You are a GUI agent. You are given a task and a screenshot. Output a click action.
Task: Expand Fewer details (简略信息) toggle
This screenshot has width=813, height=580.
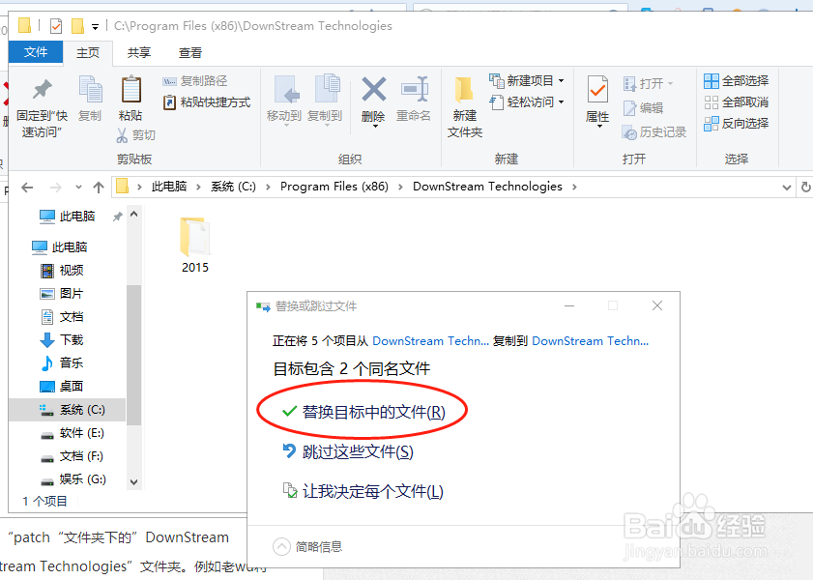(x=307, y=547)
